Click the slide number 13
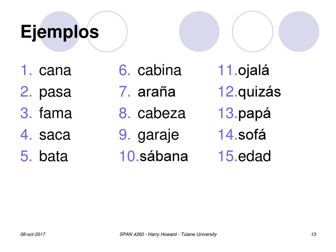Screen dimensions: 336x252 point(313,234)
